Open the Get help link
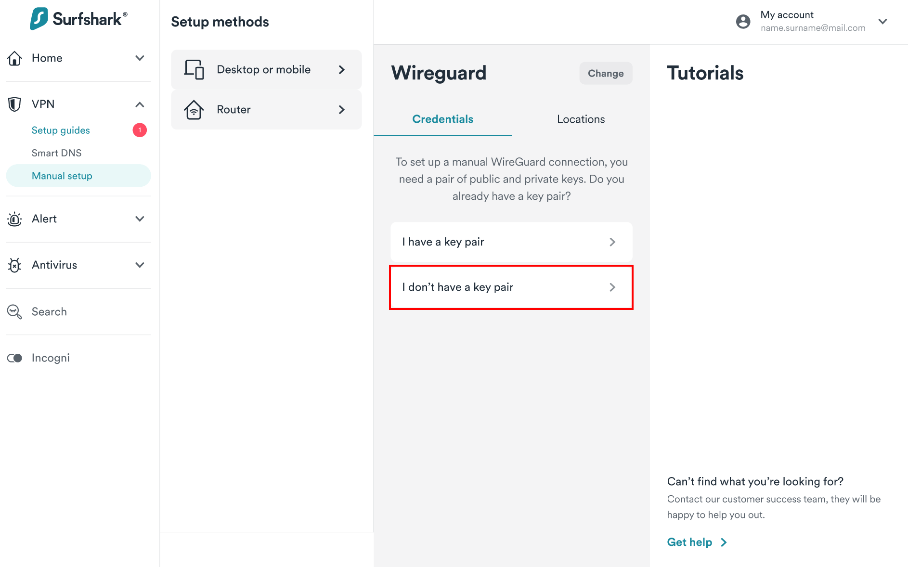 coord(697,542)
